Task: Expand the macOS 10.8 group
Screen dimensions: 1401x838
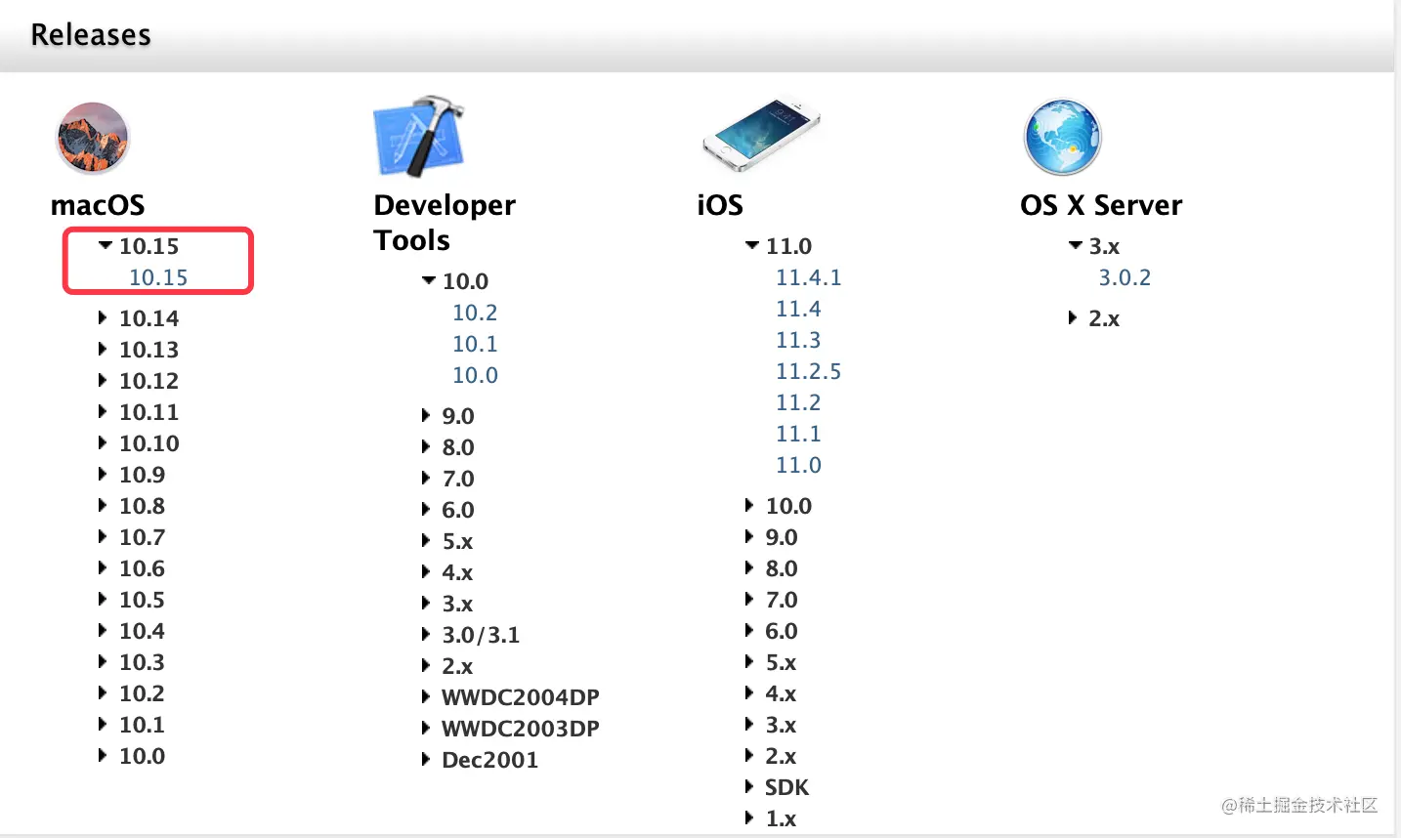Action: [103, 505]
